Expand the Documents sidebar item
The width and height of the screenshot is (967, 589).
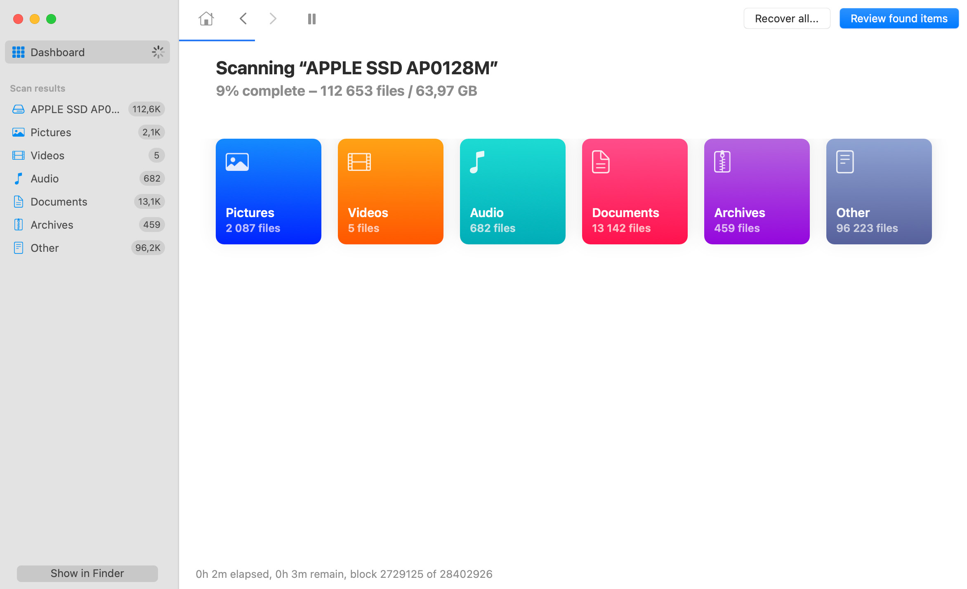(59, 201)
